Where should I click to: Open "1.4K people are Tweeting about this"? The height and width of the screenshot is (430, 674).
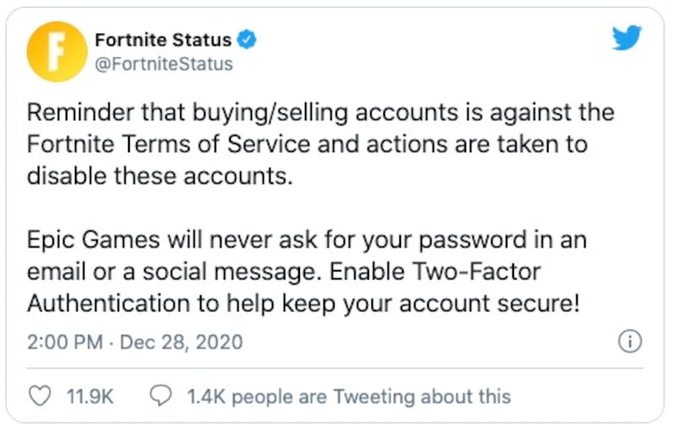(x=348, y=396)
